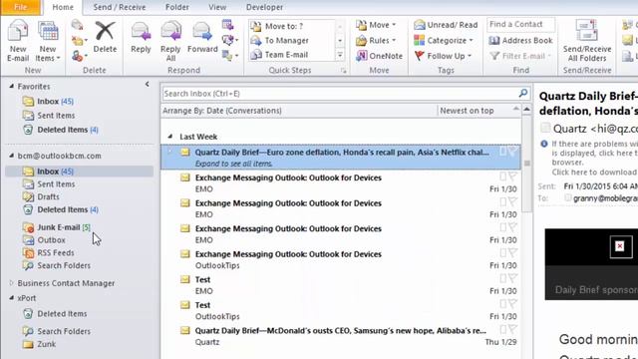
Task: Collapse the xPort group
Action: click(11, 298)
